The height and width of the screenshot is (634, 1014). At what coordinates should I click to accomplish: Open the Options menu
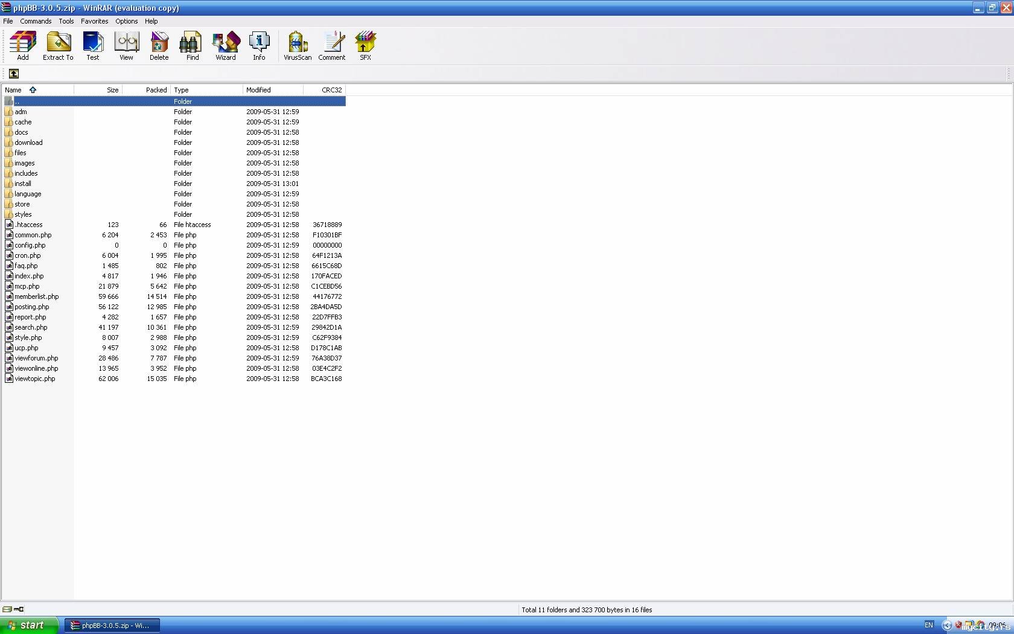point(127,21)
